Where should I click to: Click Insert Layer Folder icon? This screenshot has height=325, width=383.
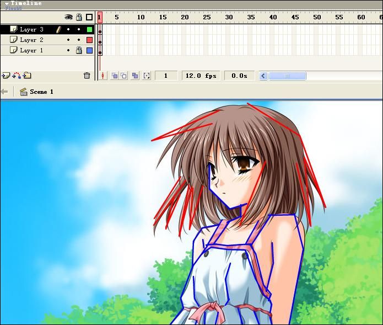point(27,76)
